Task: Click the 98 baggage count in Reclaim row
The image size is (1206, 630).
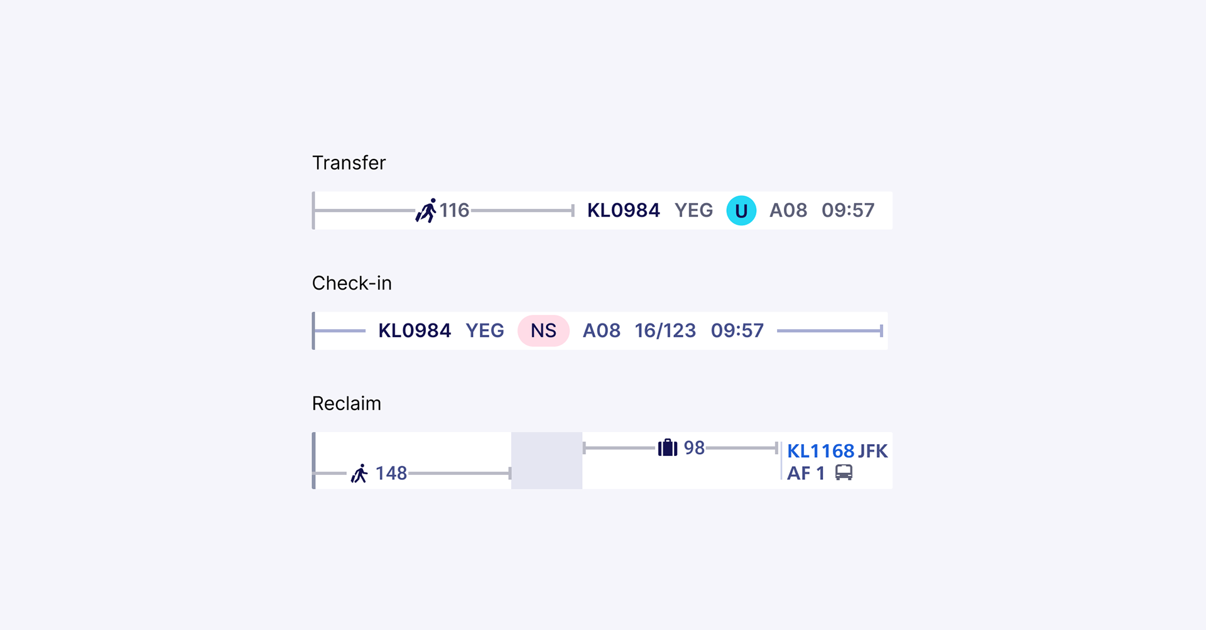Action: (694, 448)
